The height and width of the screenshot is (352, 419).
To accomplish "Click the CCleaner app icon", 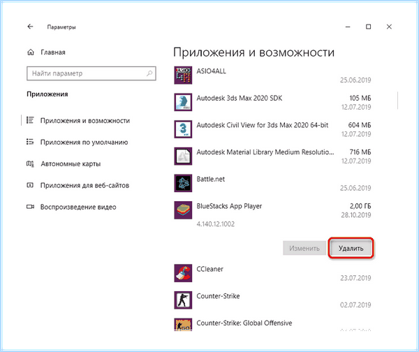I will point(183,273).
